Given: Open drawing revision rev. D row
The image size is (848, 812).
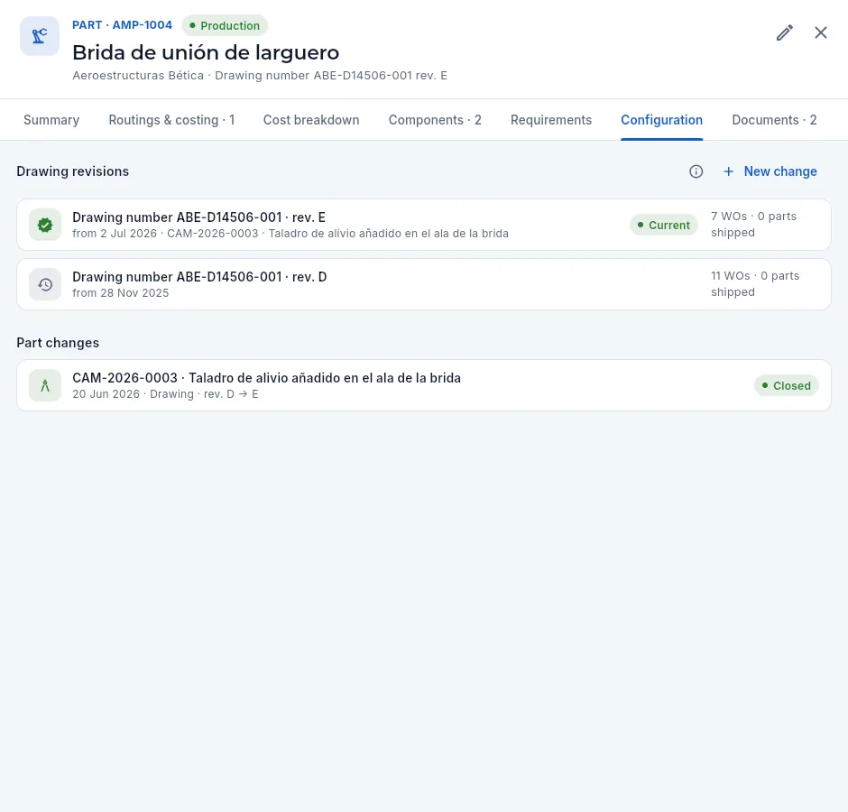Looking at the screenshot, I should [424, 284].
